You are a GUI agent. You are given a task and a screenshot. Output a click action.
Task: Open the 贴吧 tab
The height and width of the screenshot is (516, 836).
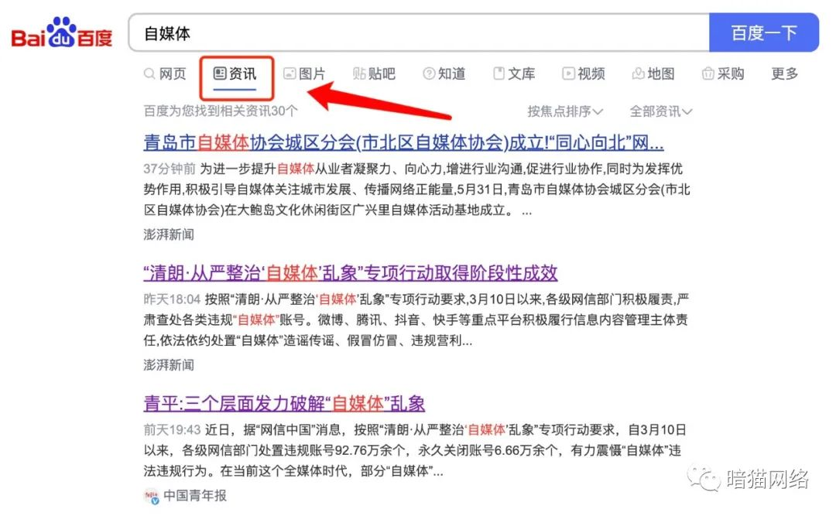click(x=375, y=73)
